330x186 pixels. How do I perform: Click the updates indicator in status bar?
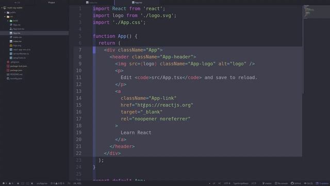[x=322, y=183]
